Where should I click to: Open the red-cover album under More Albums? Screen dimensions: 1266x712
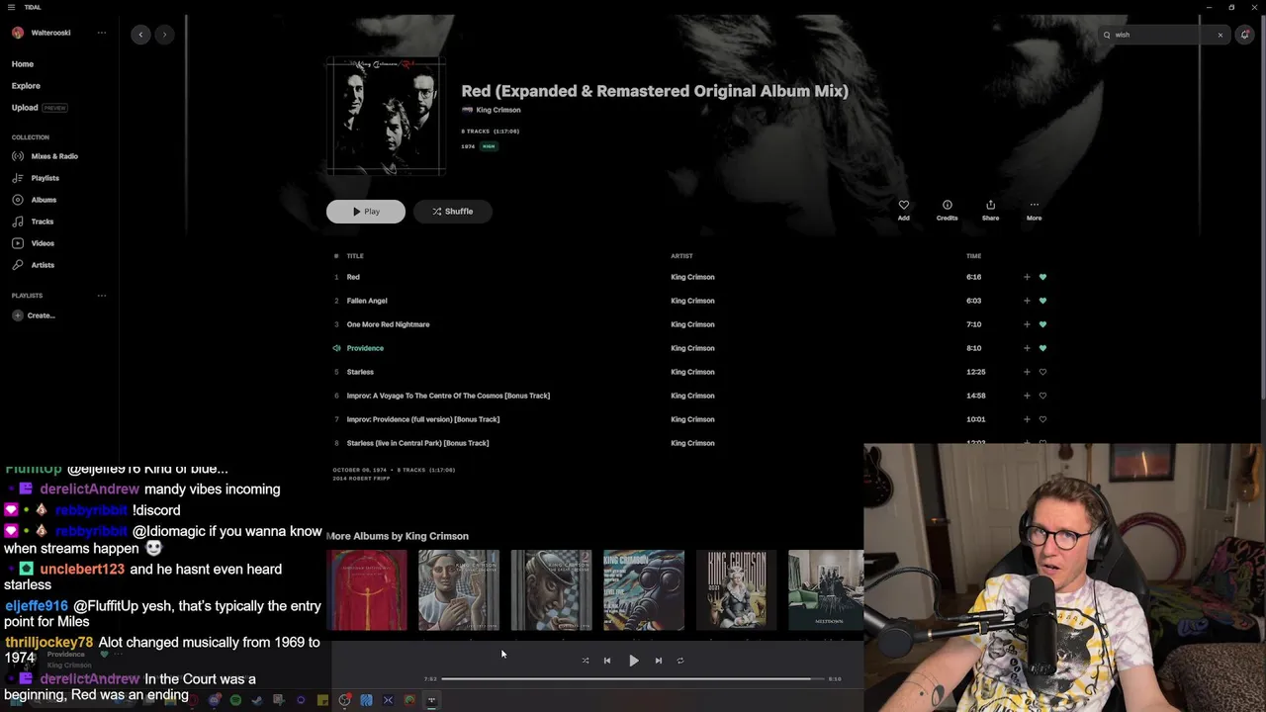367,590
